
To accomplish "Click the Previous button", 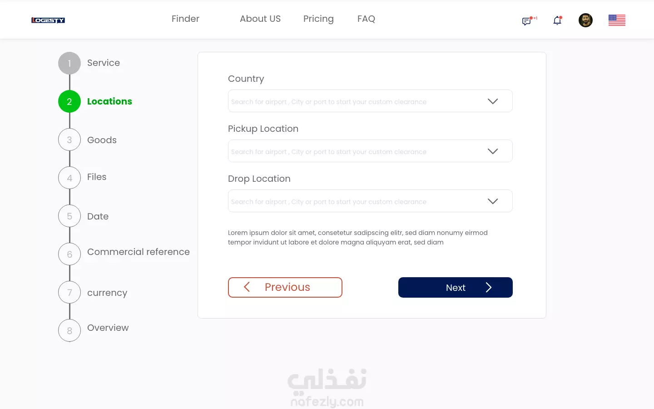I will click(285, 287).
